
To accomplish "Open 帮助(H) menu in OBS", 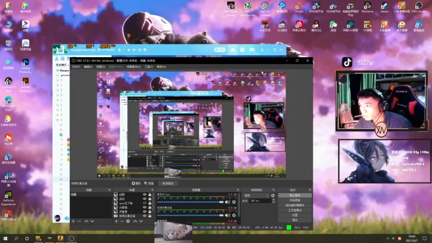I will [x=161, y=66].
